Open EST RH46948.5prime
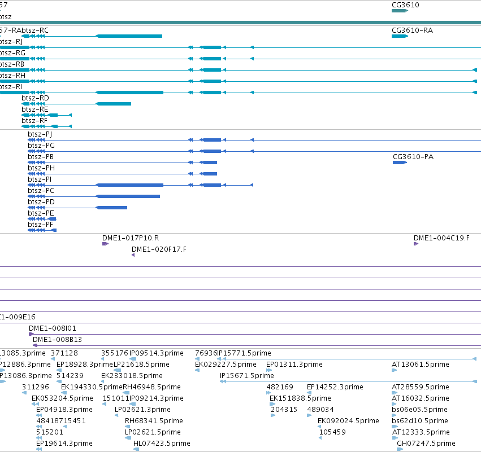Image resolution: width=481 pixels, height=452 pixels. point(152,387)
